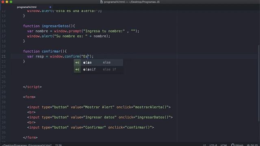Click on 'function ingresarDatos(){' text

point(49,26)
